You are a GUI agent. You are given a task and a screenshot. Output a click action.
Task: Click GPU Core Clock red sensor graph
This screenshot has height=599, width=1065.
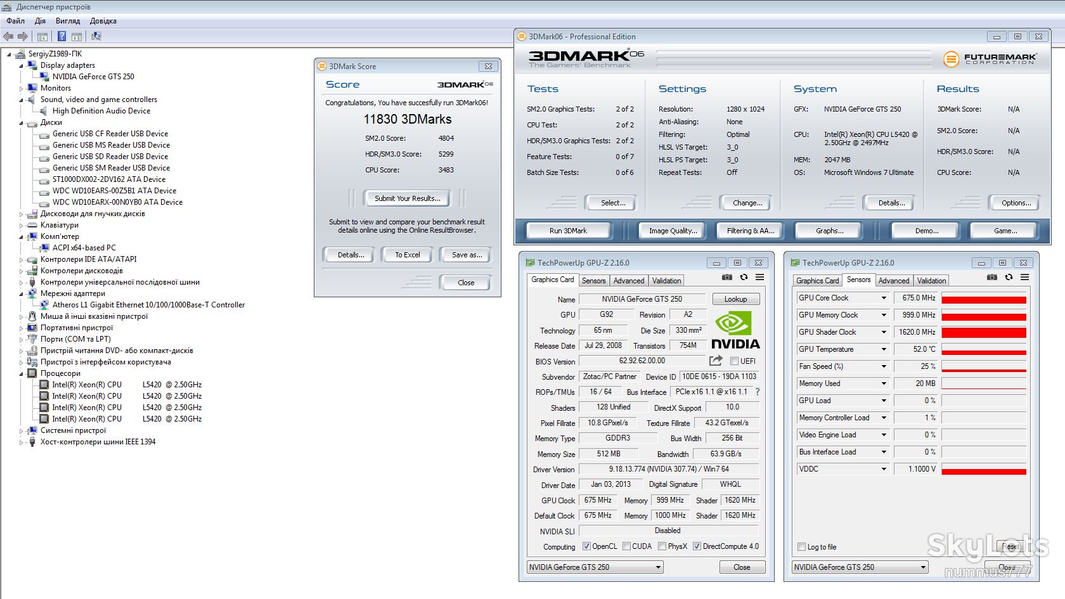tap(984, 298)
